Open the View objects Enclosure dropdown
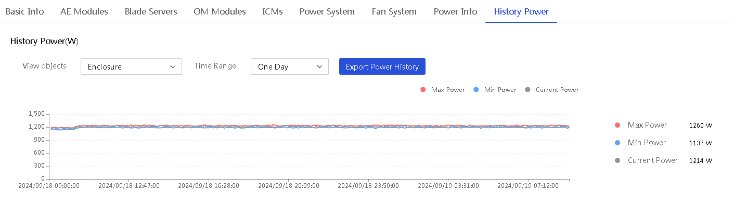The width and height of the screenshot is (734, 205). coord(131,66)
